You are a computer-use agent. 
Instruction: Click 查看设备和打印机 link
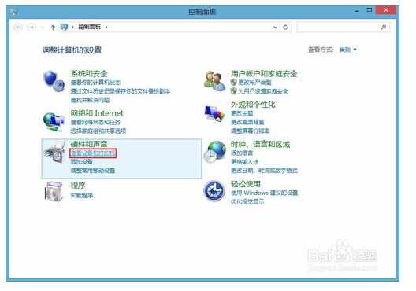(93, 153)
